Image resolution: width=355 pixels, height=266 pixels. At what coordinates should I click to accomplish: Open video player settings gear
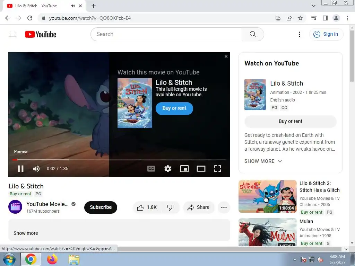pos(168,169)
